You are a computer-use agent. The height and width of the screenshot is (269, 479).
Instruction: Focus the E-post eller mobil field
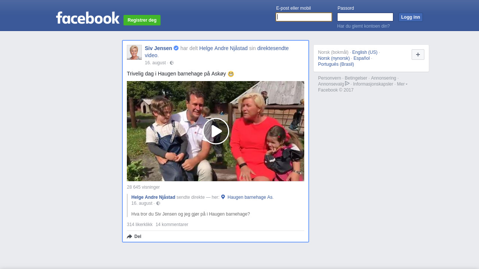click(x=303, y=17)
